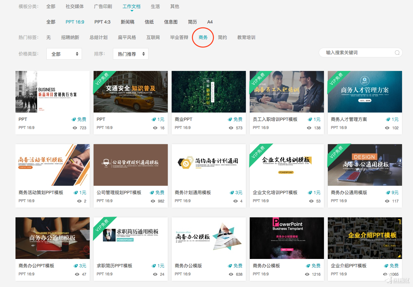This screenshot has width=413, height=287.
Task: Click price tag icon on 商务办公通用模版 card
Action: tap(388, 193)
